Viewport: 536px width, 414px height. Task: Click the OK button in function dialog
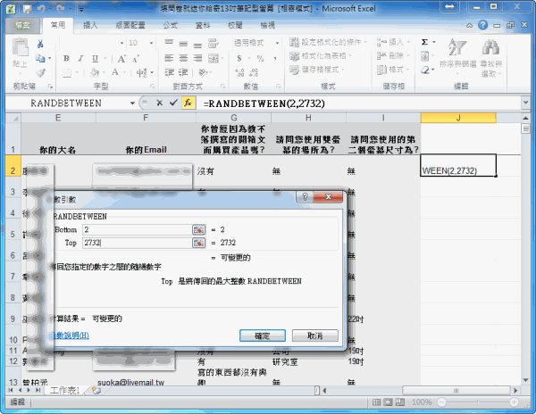tap(262, 335)
